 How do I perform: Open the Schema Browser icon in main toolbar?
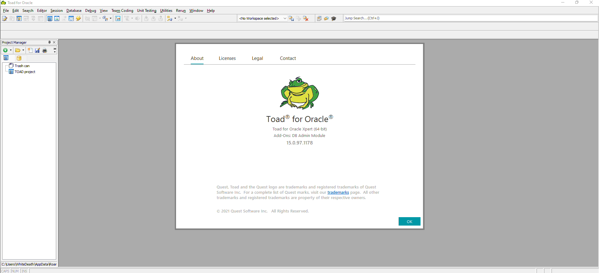[19, 18]
